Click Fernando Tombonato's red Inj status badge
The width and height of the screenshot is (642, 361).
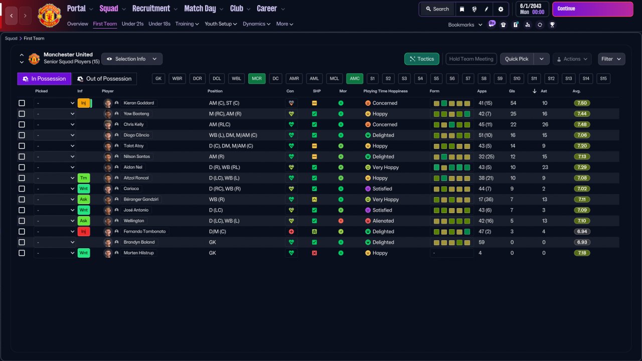[84, 232]
